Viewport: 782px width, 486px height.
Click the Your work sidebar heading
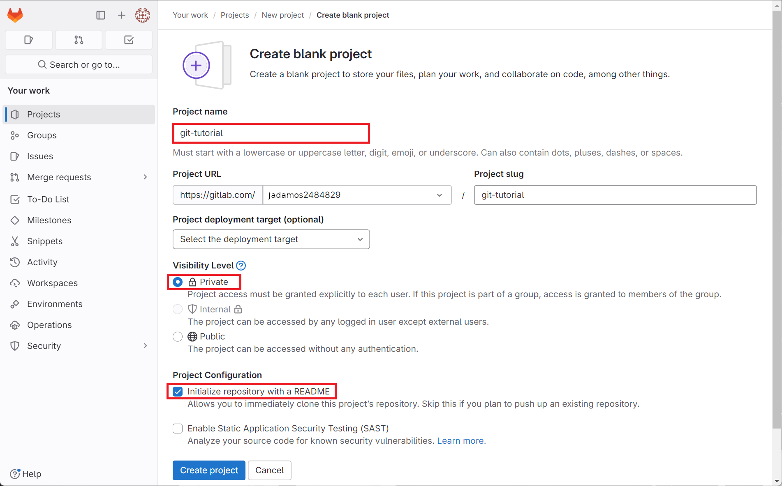29,91
